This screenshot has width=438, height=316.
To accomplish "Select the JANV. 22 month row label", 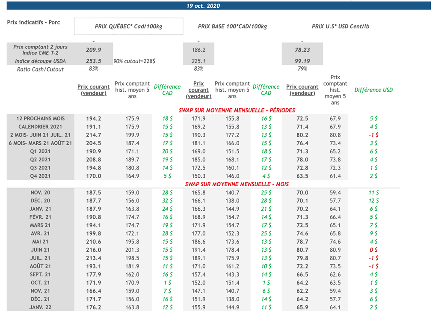I will (x=40, y=307).
